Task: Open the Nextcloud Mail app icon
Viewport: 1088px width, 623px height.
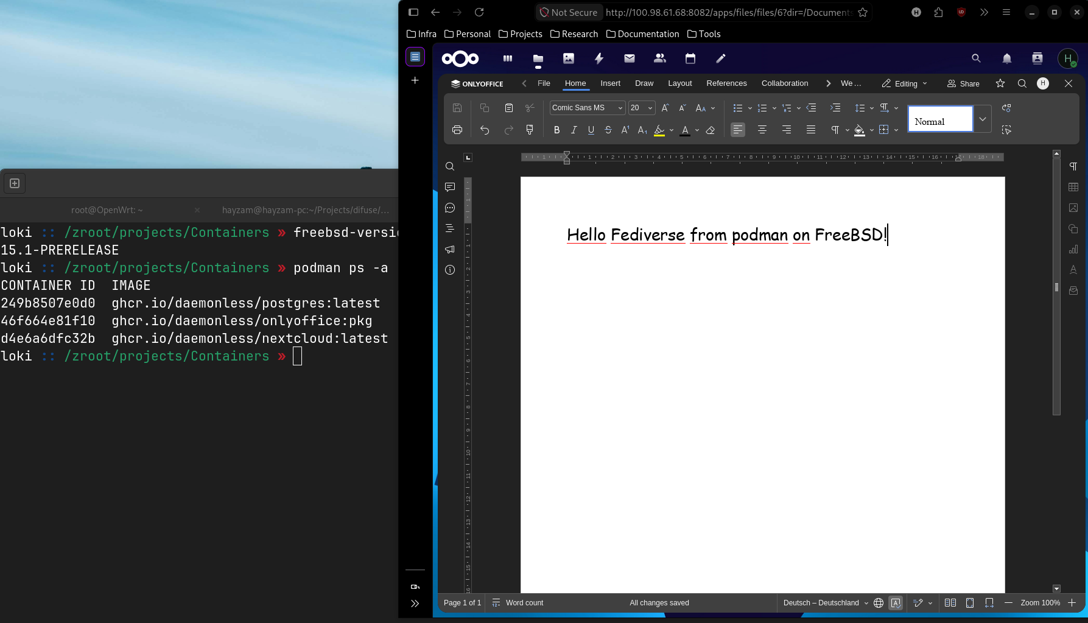Action: click(x=630, y=58)
